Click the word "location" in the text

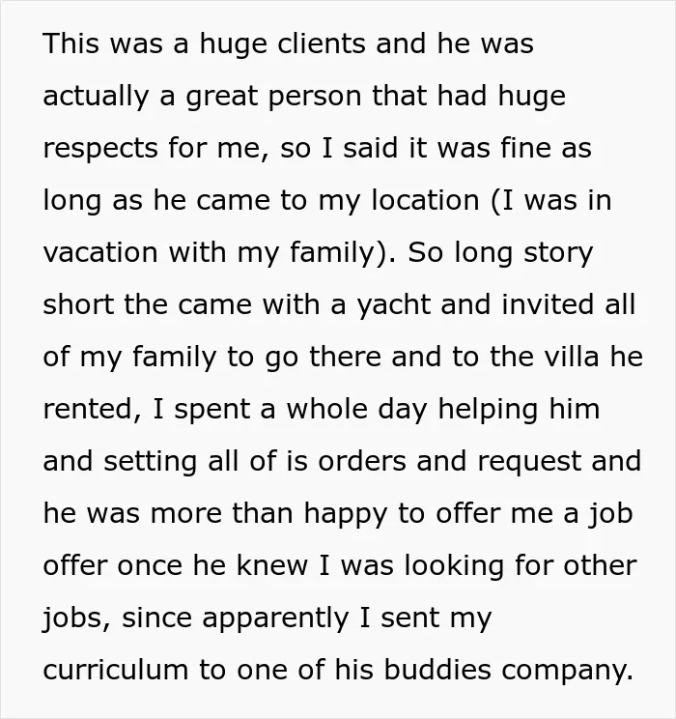pyautogui.click(x=425, y=200)
